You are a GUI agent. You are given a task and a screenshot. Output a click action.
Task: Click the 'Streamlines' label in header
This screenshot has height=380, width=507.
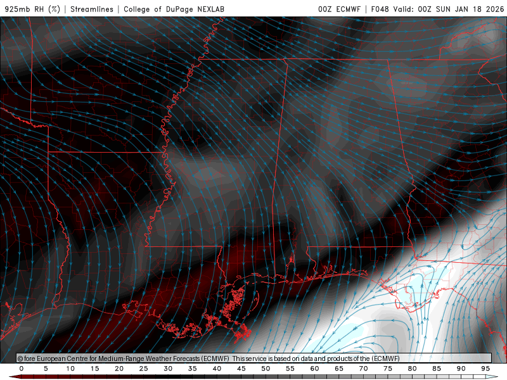pos(92,9)
